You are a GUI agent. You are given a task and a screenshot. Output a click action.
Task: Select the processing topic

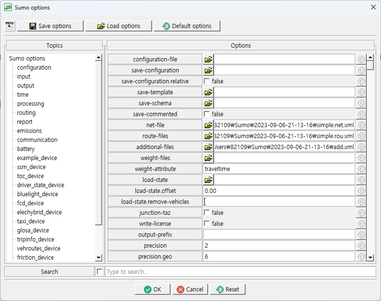coord(30,103)
